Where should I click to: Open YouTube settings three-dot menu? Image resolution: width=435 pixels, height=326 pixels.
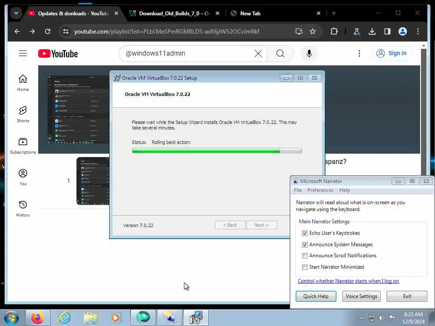(x=359, y=53)
